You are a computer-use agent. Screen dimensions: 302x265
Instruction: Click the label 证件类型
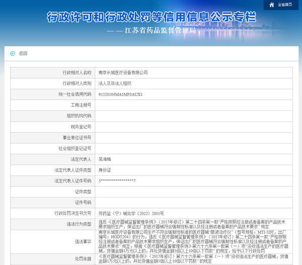point(83,192)
